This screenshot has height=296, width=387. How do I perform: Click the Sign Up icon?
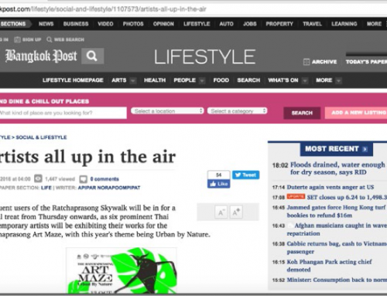17,39
